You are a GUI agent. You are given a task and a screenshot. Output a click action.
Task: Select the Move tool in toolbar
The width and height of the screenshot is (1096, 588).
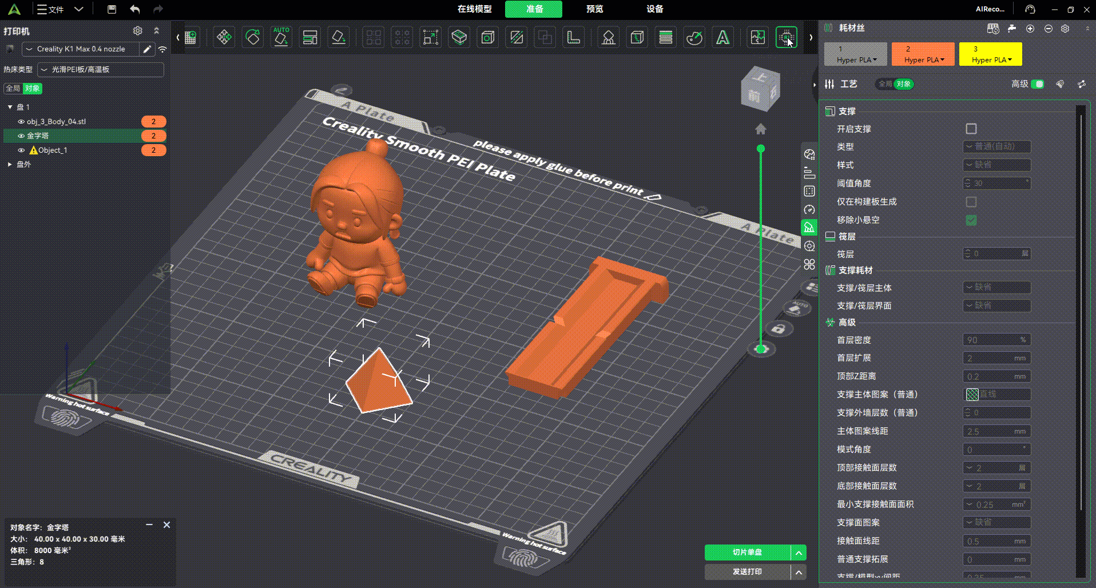pos(224,38)
